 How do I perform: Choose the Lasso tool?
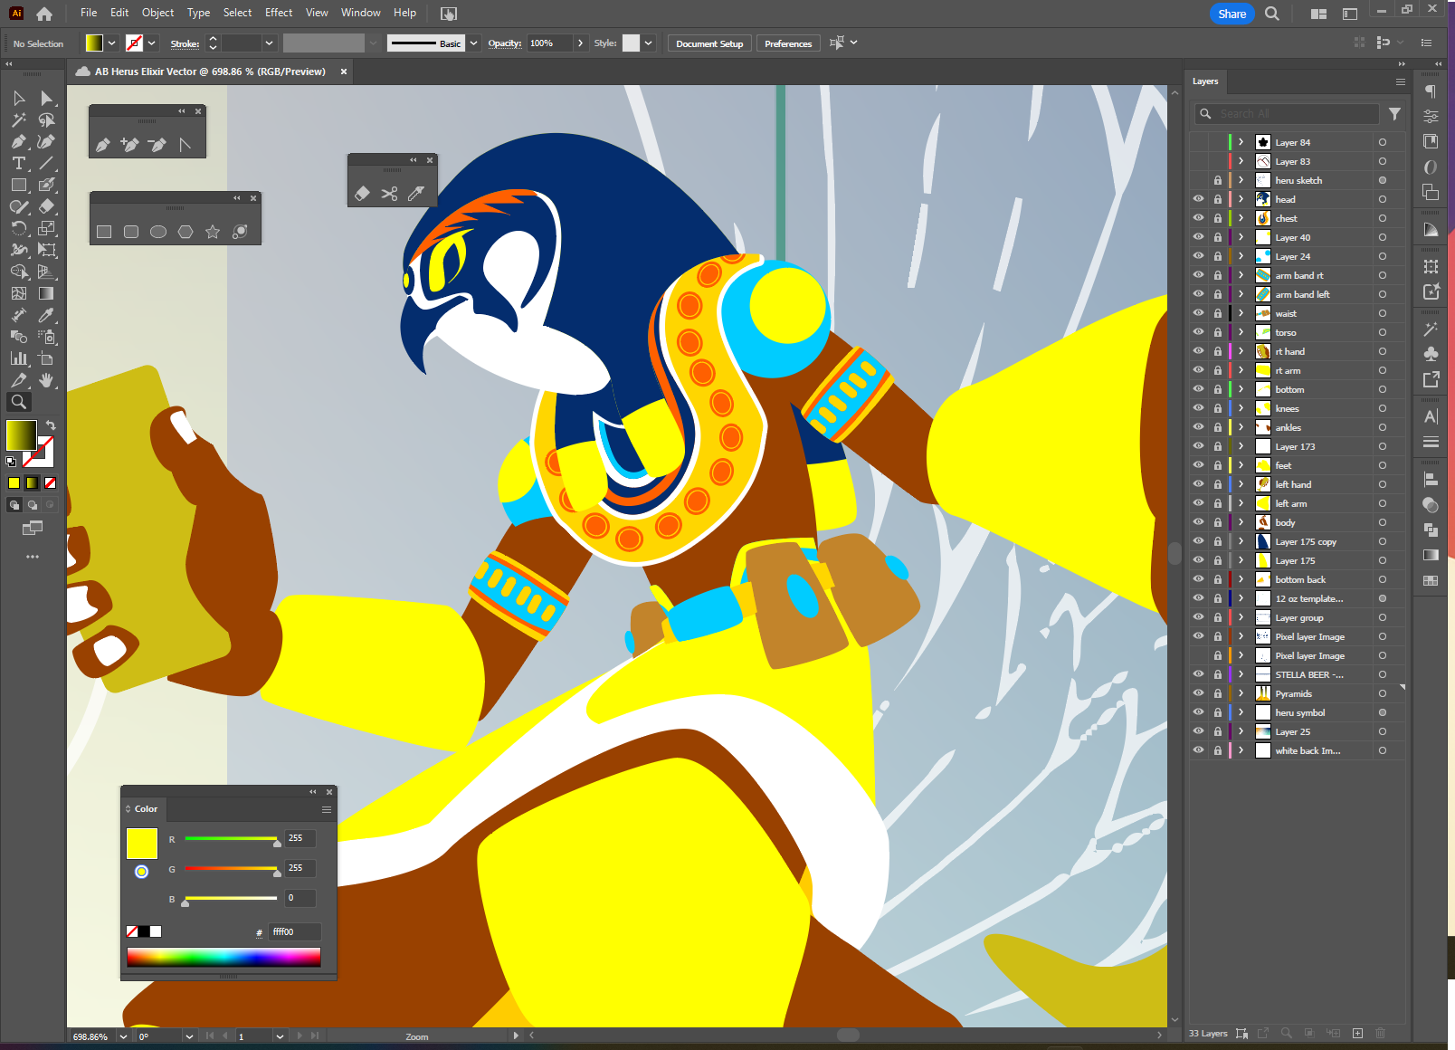tap(47, 119)
